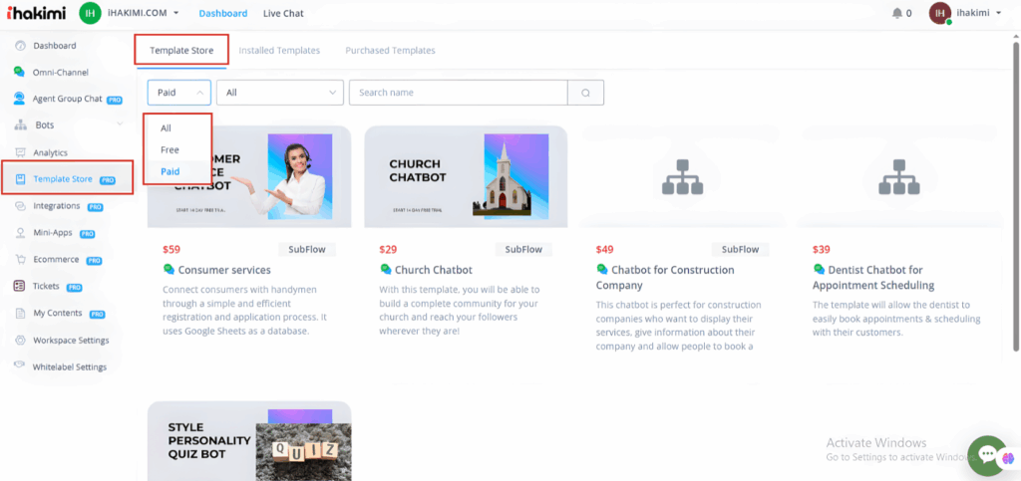Viewport: 1021px width, 481px height.
Task: Click the search magnifier icon button
Action: click(x=586, y=93)
